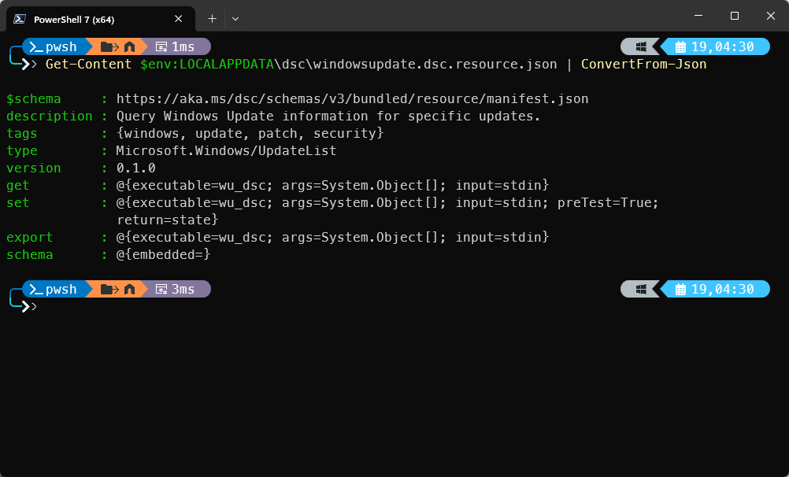This screenshot has height=477, width=789.
Task: Click the set property name
Action: [17, 203]
